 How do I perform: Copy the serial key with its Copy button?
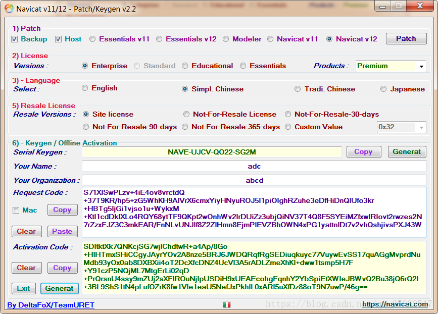364,151
